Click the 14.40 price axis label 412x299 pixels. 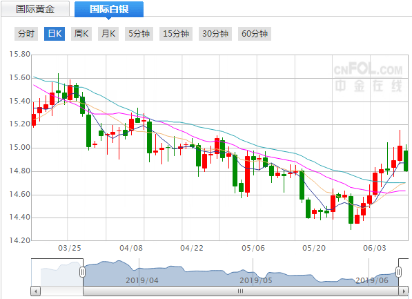tap(20, 218)
